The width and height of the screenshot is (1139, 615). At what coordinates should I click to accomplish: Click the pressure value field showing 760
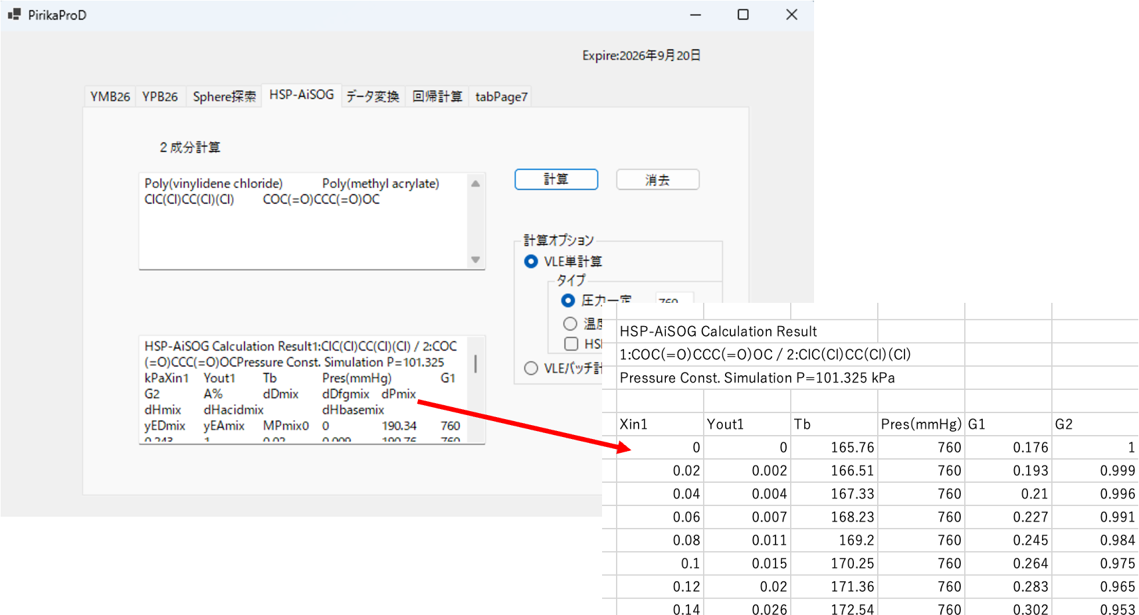tap(673, 298)
